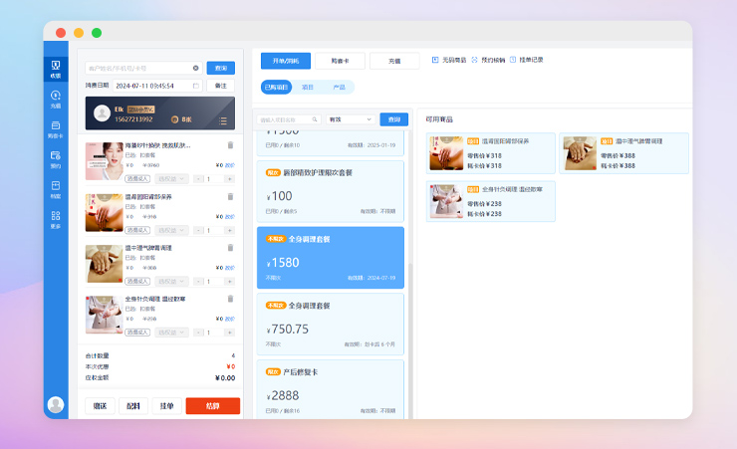Viewport: 737px width, 449px height.
Task: Clear the customer search field
Action: click(196, 68)
